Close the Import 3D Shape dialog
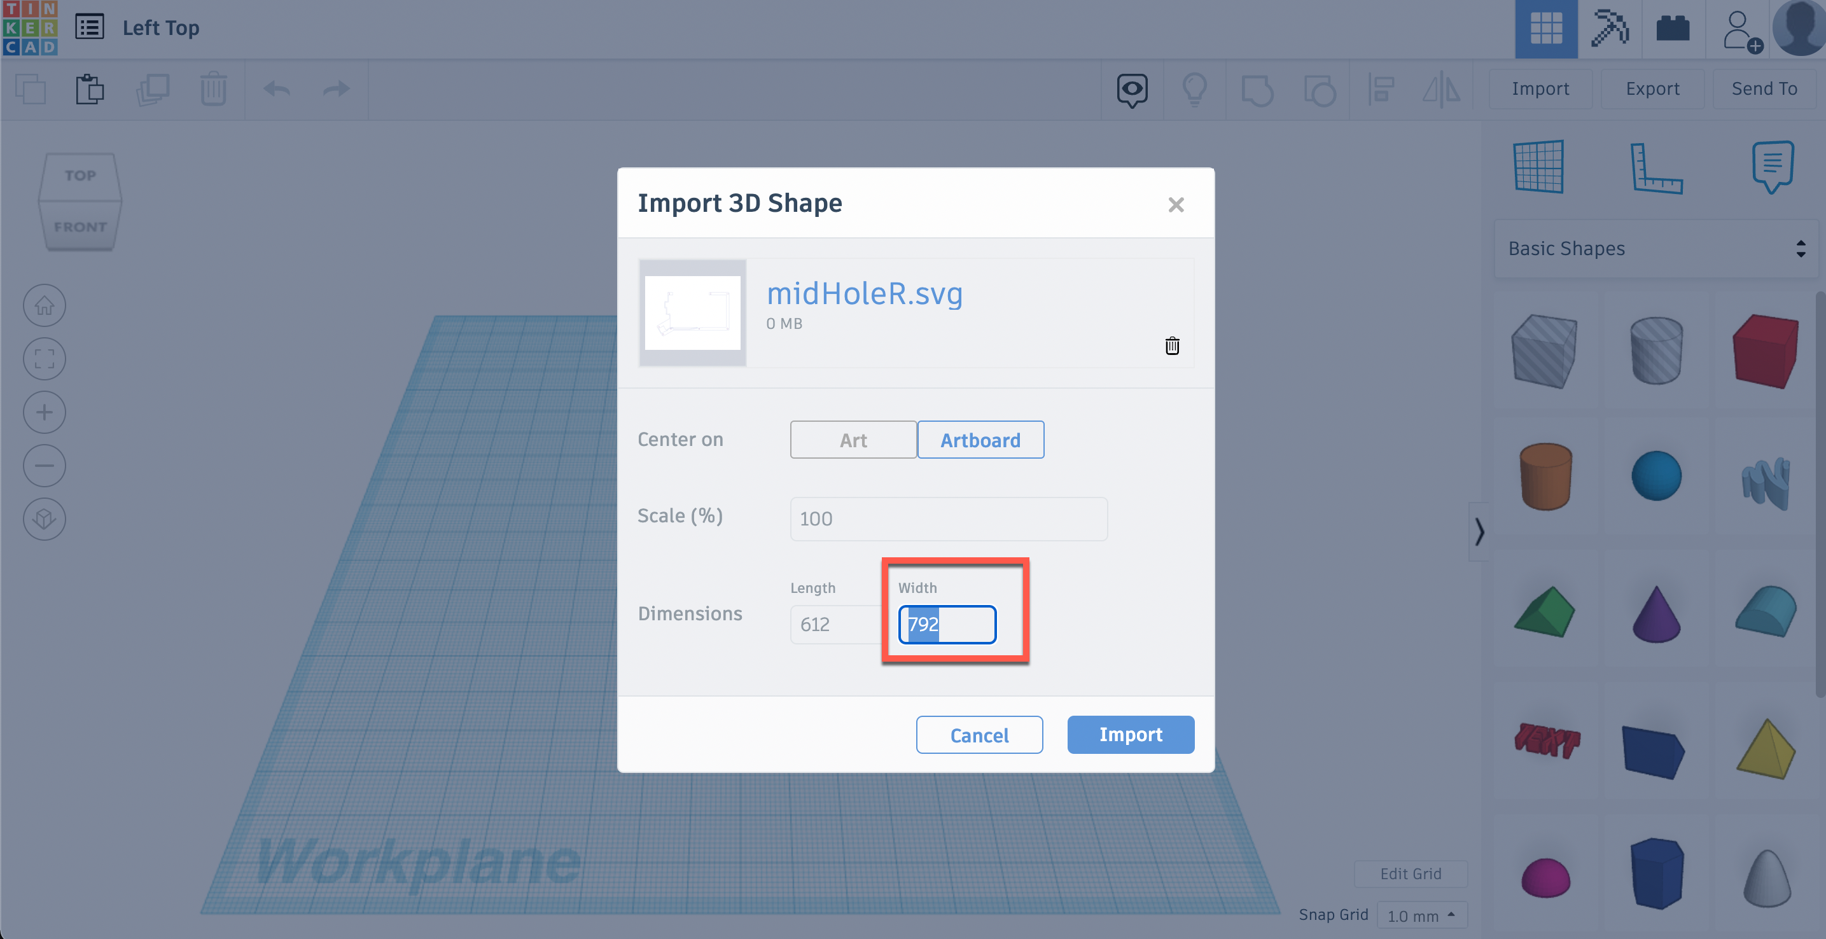Image resolution: width=1826 pixels, height=939 pixels. [x=1176, y=205]
